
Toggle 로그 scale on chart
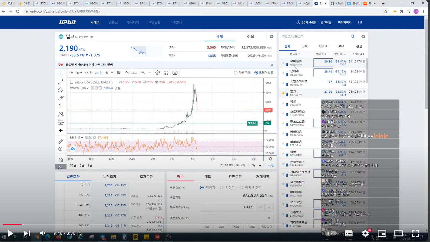[261, 165]
